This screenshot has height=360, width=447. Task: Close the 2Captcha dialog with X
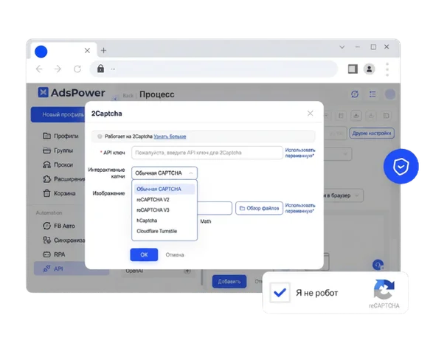[x=310, y=114]
